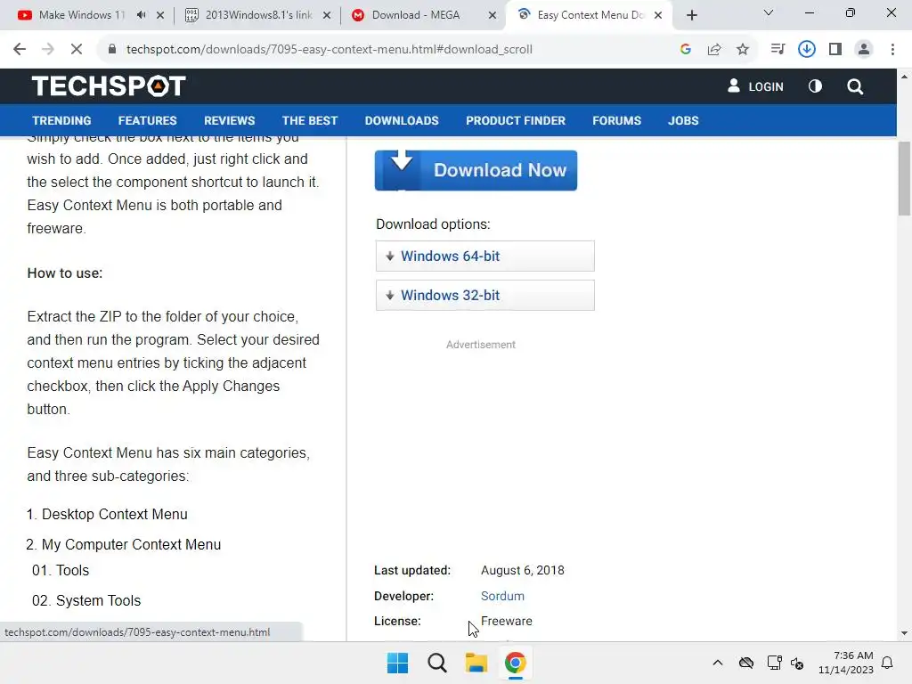
Task: Click the browser forward arrow
Action: (x=48, y=50)
